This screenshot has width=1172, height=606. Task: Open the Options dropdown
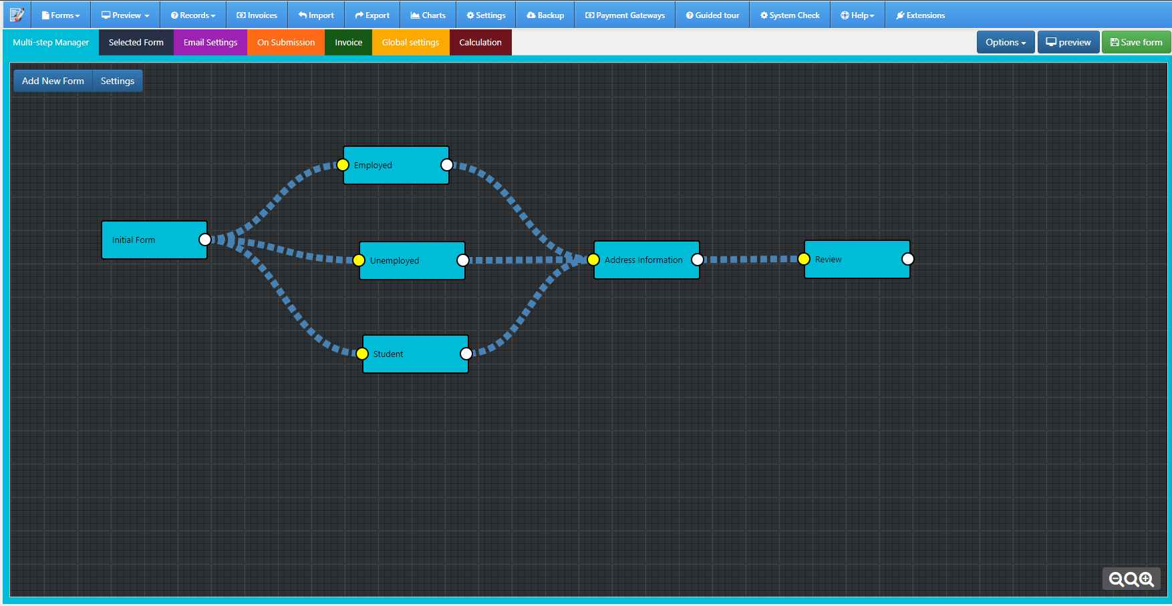pos(1006,42)
